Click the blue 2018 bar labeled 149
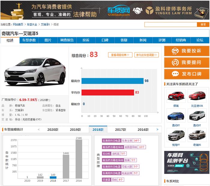This screenshot has width=210, height=186. pos(53,177)
